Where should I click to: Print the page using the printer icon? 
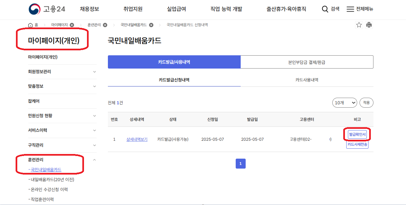369,25
